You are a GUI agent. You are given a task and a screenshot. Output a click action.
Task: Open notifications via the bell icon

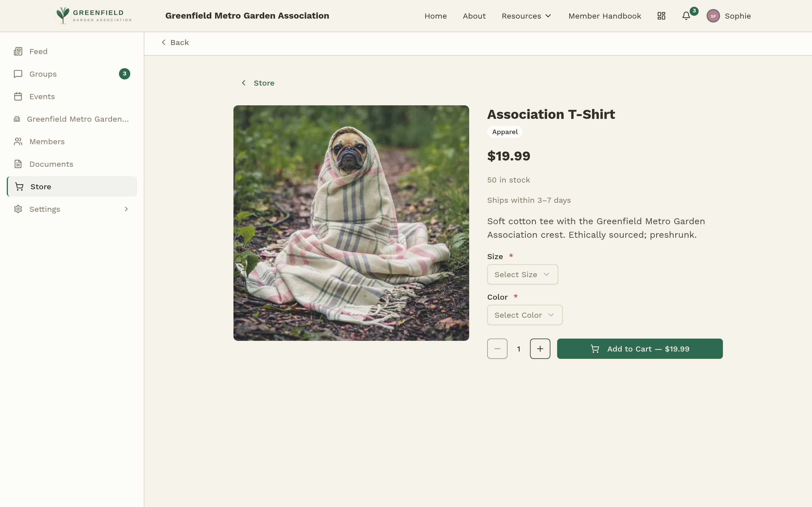pos(685,16)
